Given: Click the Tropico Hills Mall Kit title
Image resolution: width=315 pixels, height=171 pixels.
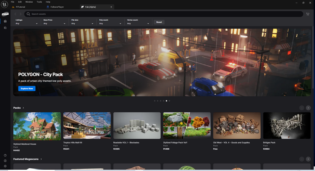Looking at the screenshot, I should (73, 142).
